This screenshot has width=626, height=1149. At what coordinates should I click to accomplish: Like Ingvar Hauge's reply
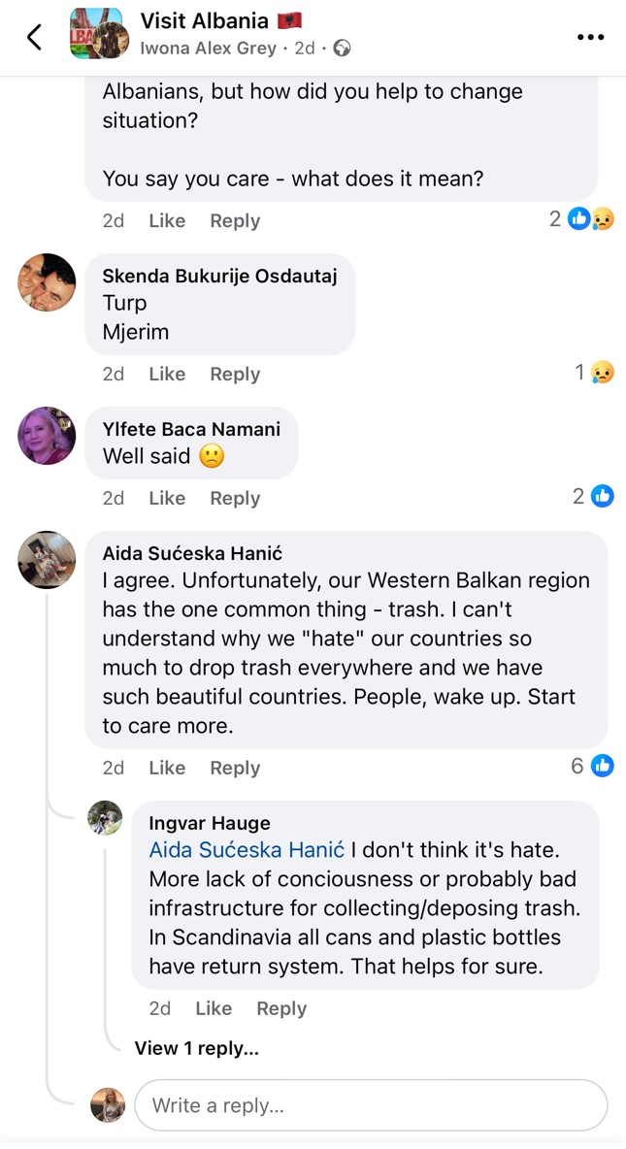click(x=214, y=1008)
